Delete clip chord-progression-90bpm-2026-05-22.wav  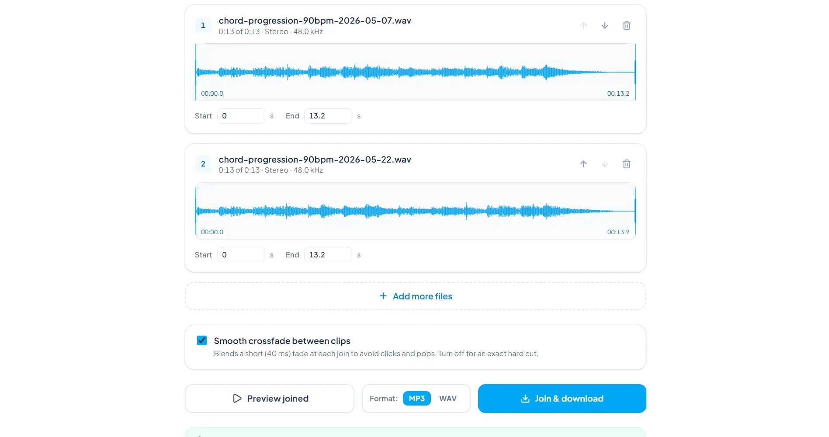[x=627, y=164]
